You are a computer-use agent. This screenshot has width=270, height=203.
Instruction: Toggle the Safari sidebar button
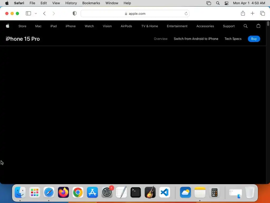(x=28, y=13)
